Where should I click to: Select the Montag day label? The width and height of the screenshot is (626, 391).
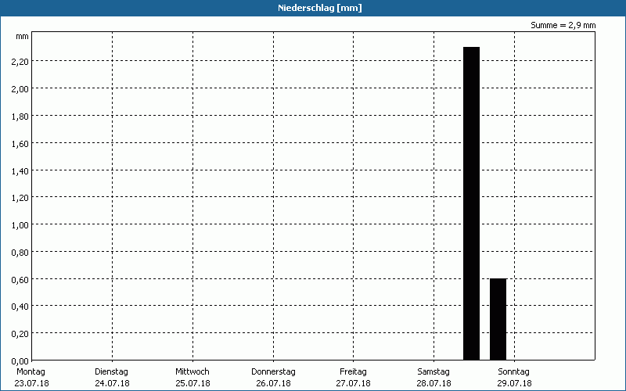[x=31, y=372]
